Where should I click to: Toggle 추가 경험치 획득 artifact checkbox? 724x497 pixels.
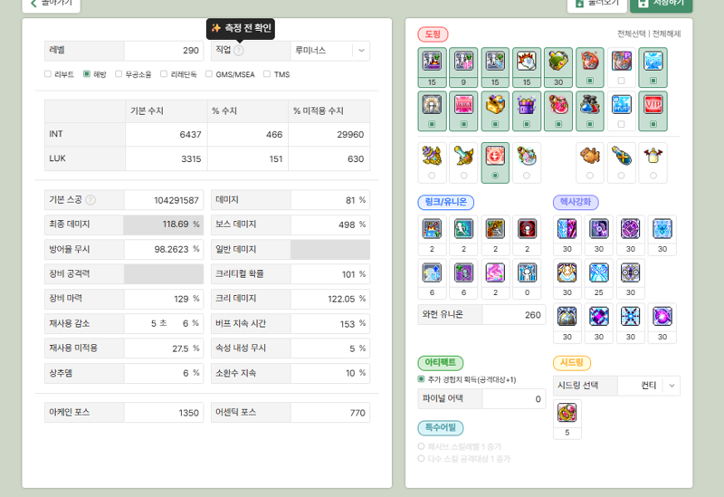tap(421, 379)
